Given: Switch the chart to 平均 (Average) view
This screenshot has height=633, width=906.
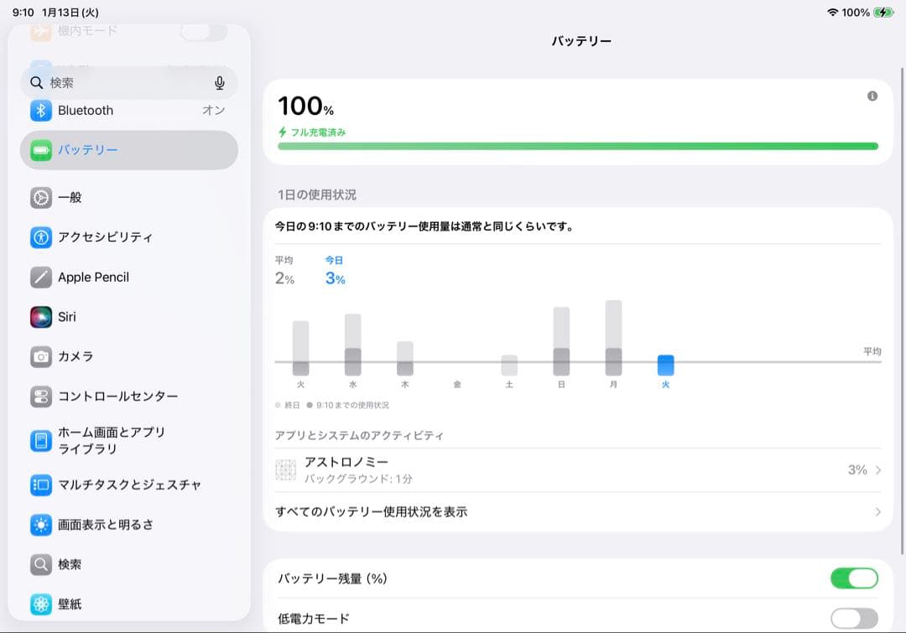Looking at the screenshot, I should [x=285, y=270].
